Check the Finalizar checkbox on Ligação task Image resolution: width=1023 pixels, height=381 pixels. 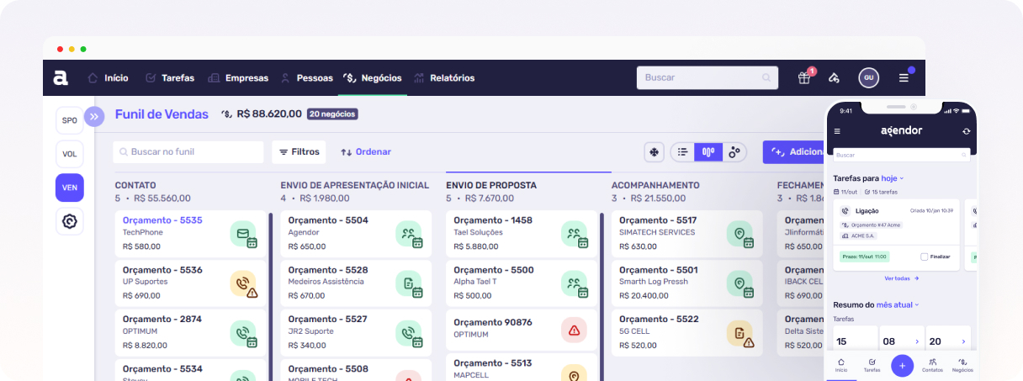(x=925, y=257)
